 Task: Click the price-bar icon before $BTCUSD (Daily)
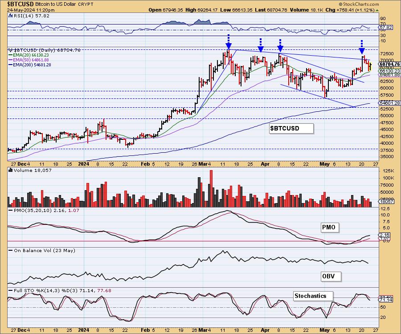click(x=11, y=50)
